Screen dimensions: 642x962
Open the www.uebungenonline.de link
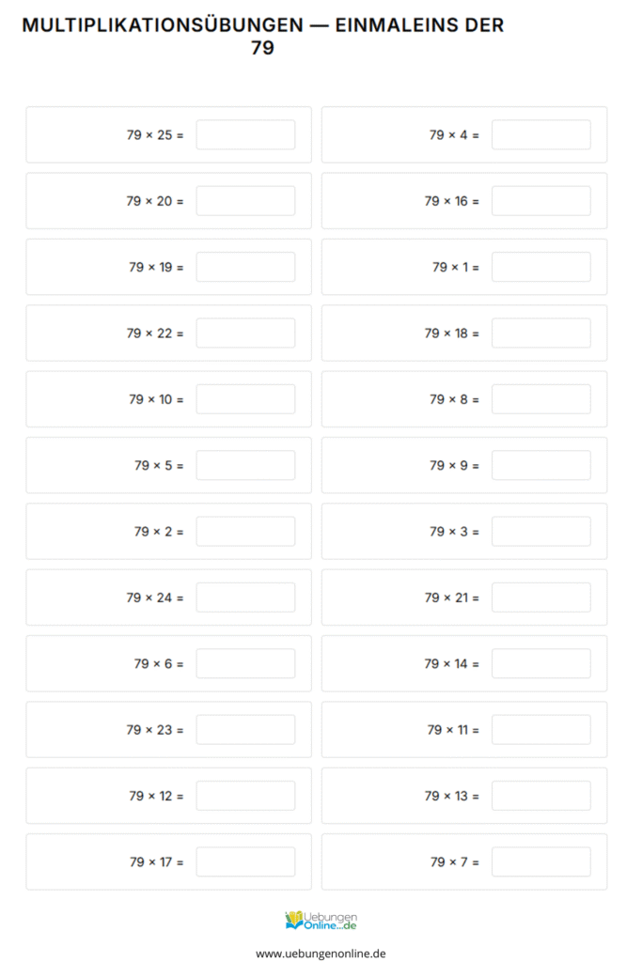point(321,953)
